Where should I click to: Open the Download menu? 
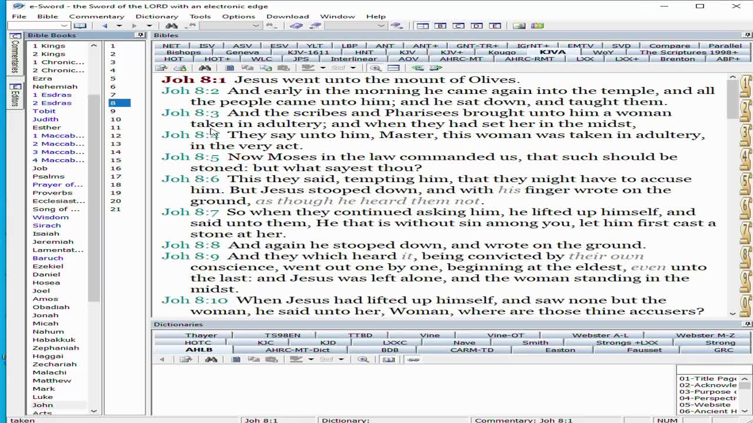click(x=287, y=16)
